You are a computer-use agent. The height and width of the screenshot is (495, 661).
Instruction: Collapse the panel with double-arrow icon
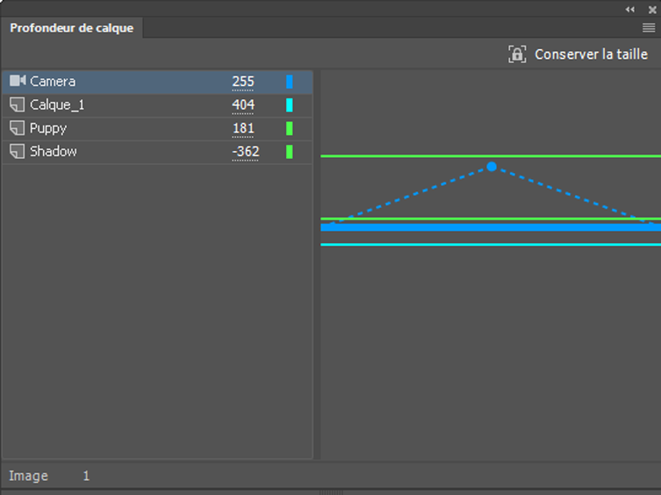point(630,9)
